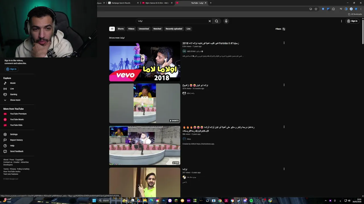The height and width of the screenshot is (204, 364).
Task: Open Spotify from the taskbar
Action: pos(251,201)
